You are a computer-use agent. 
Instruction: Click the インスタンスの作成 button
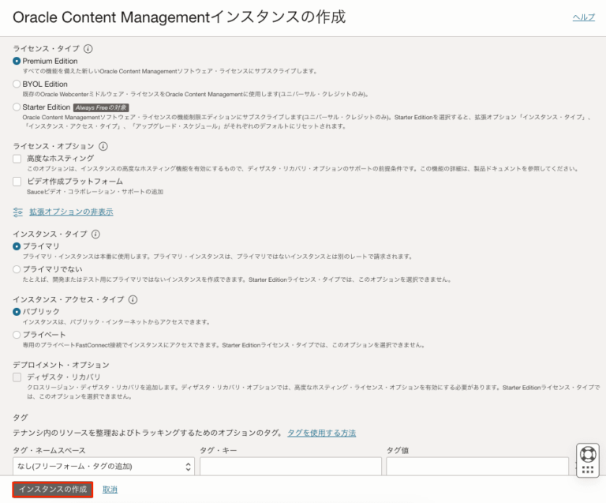[53, 490]
